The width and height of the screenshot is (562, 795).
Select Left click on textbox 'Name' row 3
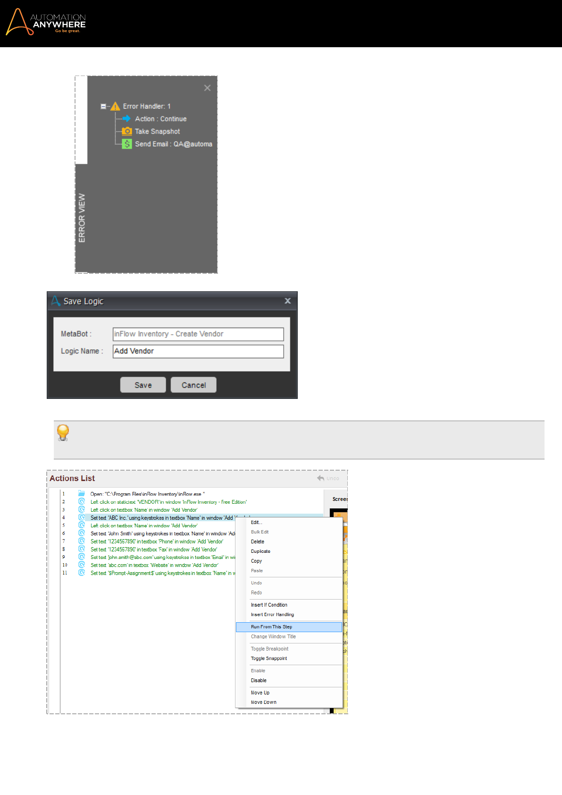(144, 510)
